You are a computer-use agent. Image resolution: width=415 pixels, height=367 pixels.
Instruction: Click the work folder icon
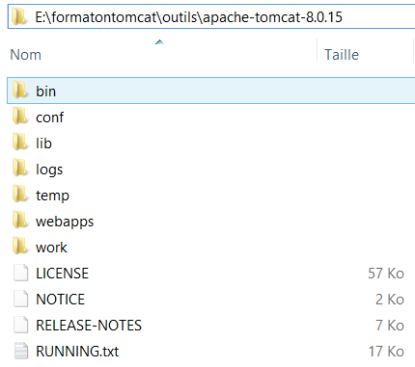coord(20,246)
